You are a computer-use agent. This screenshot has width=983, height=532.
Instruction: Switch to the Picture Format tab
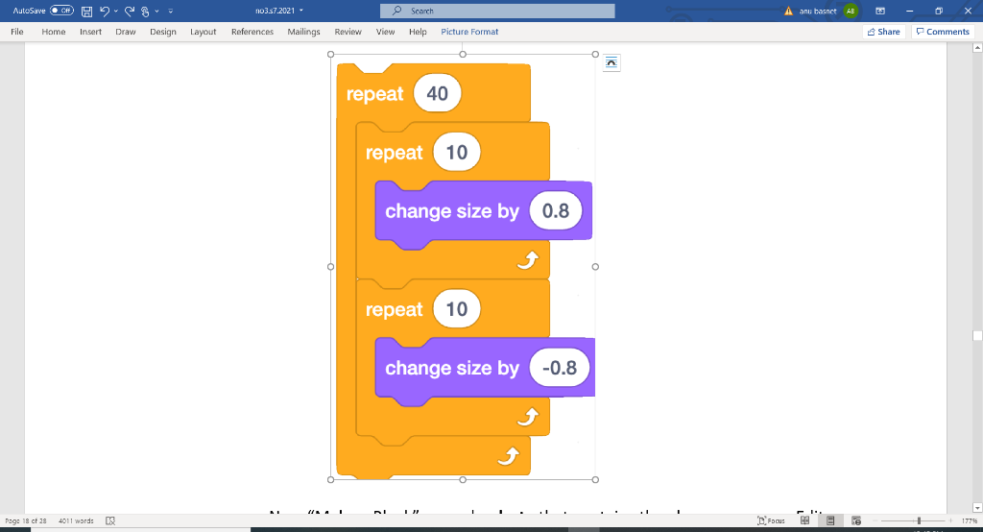(x=469, y=32)
